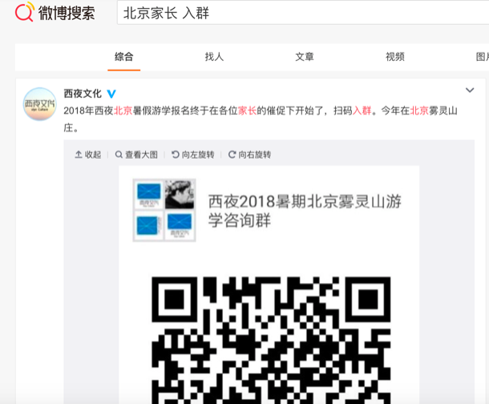Open the partially visible 图片 tab

[481, 57]
